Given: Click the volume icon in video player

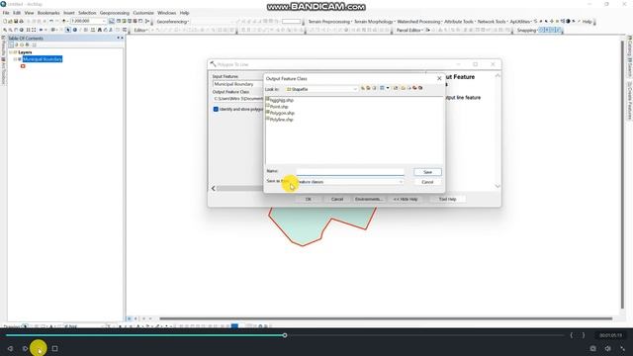Looking at the screenshot, I should [608, 348].
